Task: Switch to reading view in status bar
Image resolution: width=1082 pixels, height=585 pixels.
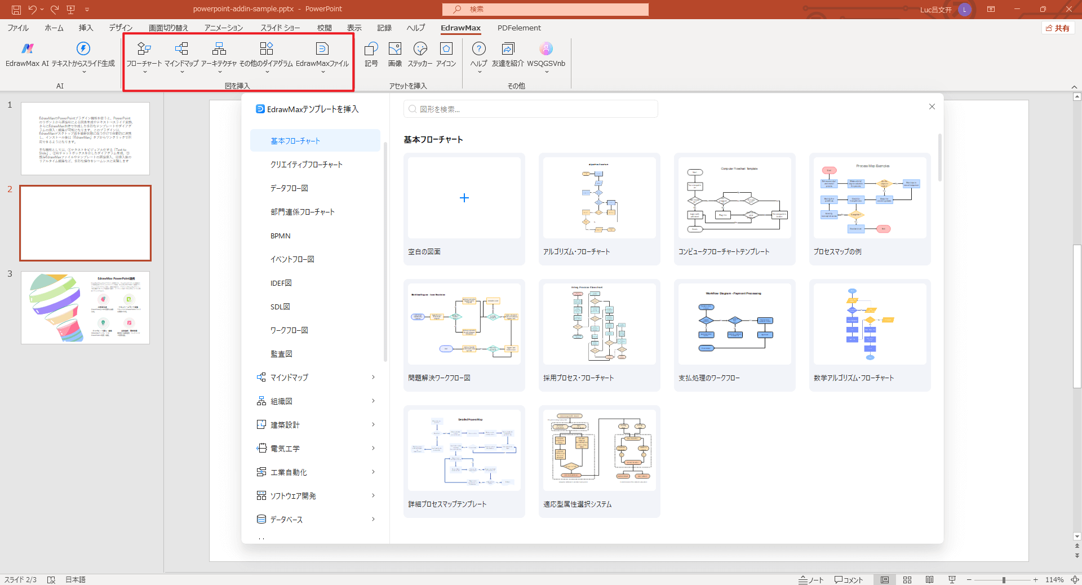Action: click(930, 579)
